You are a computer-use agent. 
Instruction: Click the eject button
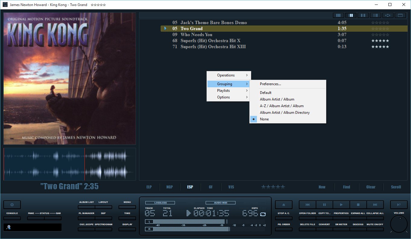tap(283, 205)
